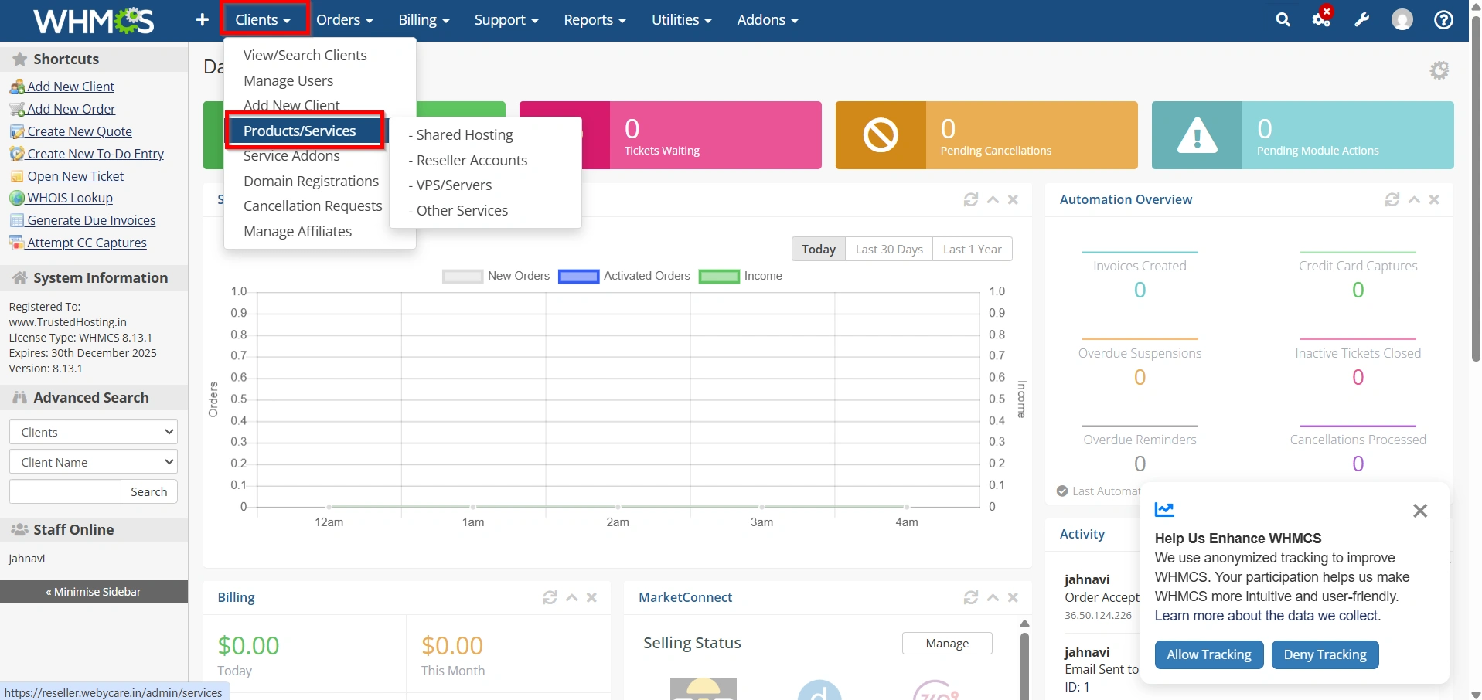Collapse the Automation Overview widget
This screenshot has height=700, width=1482.
pos(1414,199)
